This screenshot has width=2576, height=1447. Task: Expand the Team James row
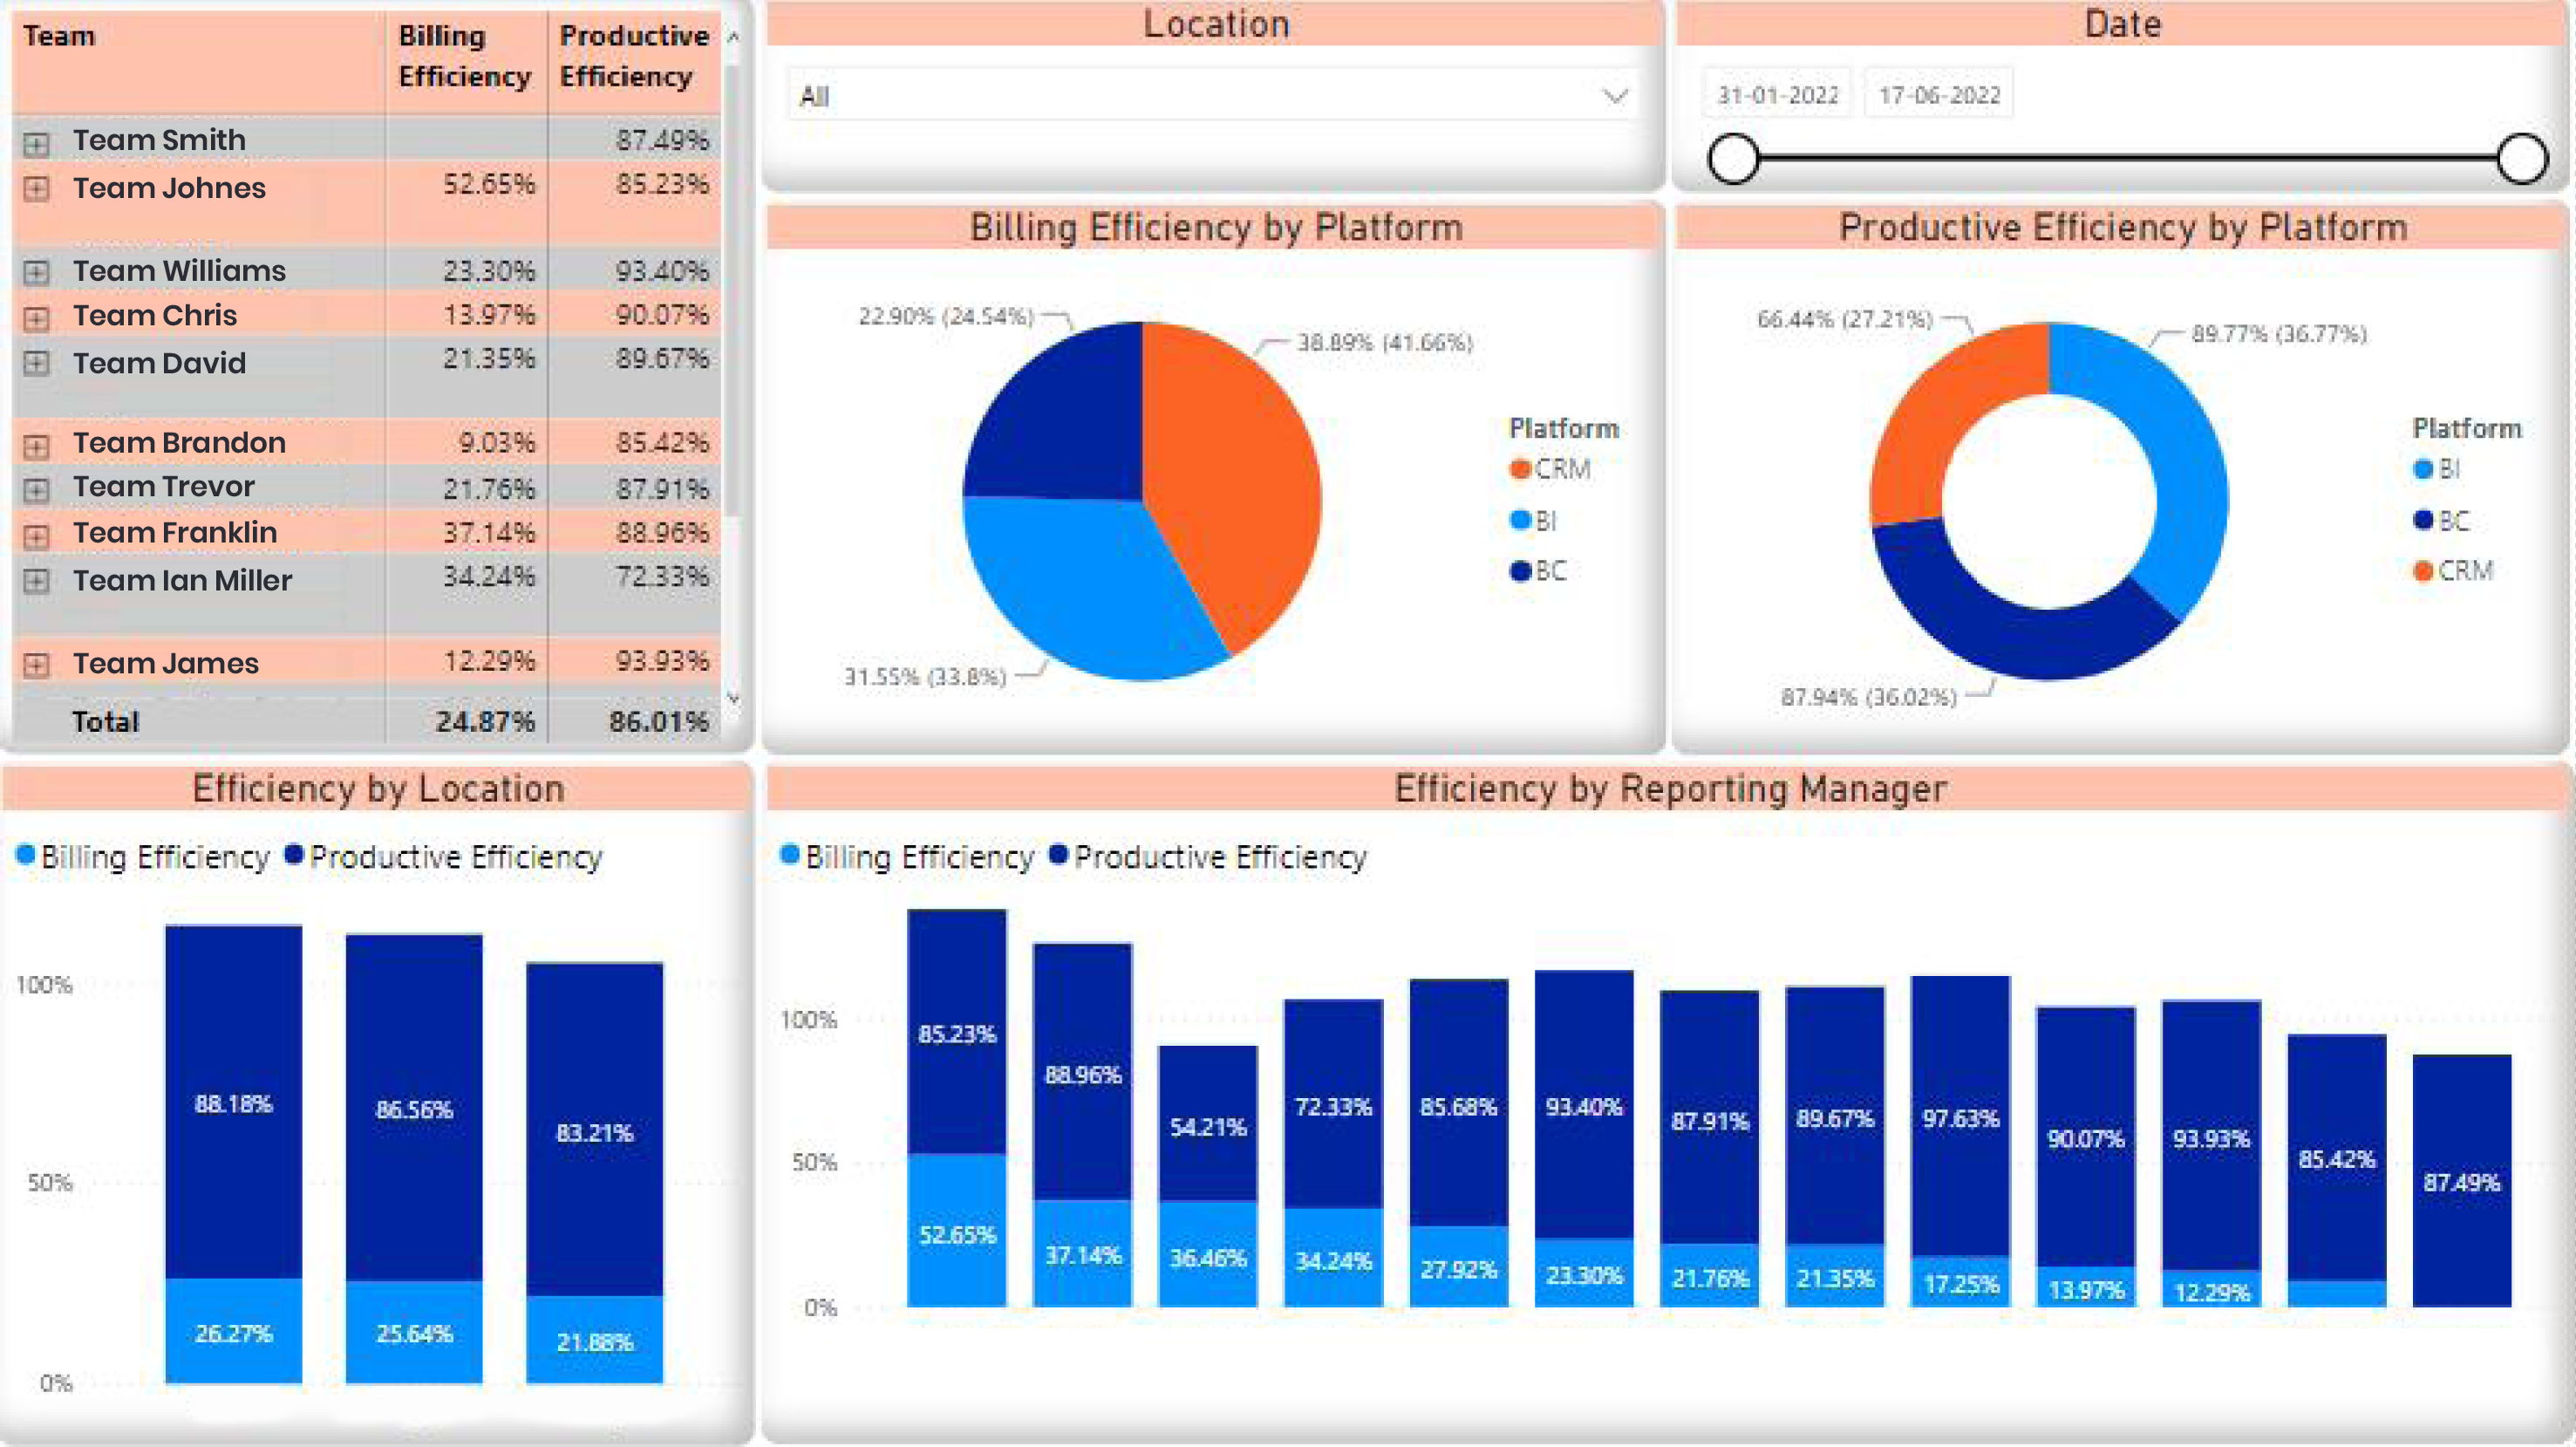click(36, 665)
